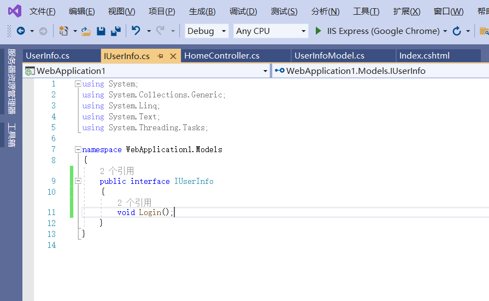Open the WebApplication1.Models.IUserInfo type dropdown
The height and width of the screenshot is (301, 489).
380,71
